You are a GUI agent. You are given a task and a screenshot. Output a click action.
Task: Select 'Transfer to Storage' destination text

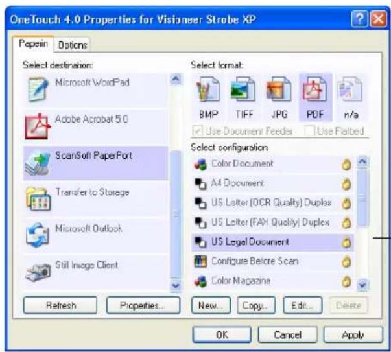(x=92, y=192)
